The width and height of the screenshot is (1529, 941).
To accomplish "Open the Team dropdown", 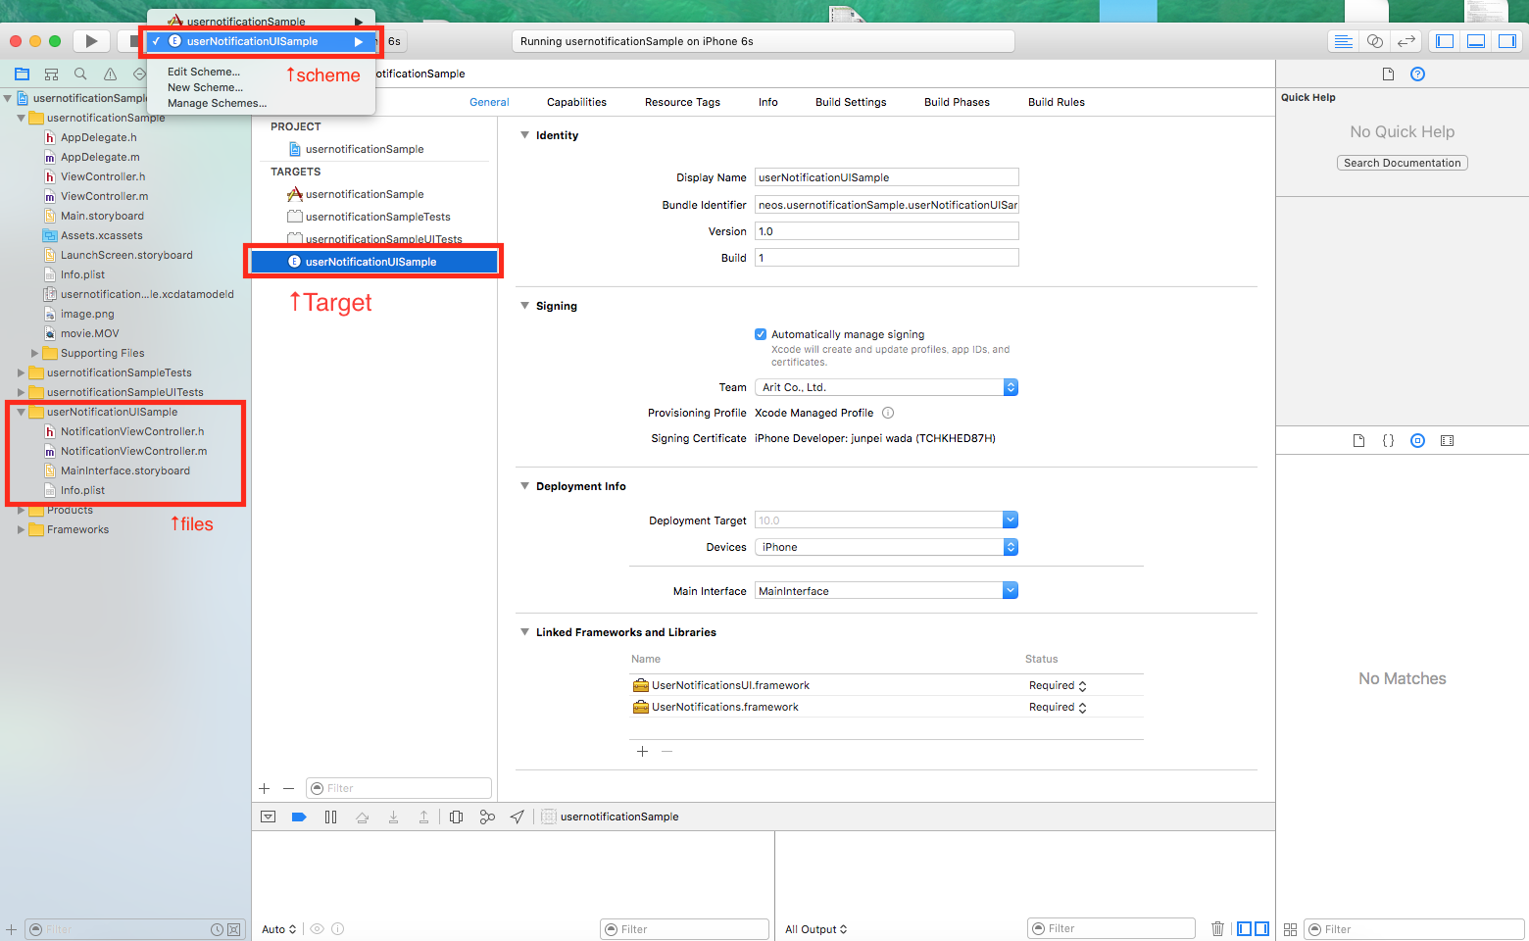I will (886, 387).
